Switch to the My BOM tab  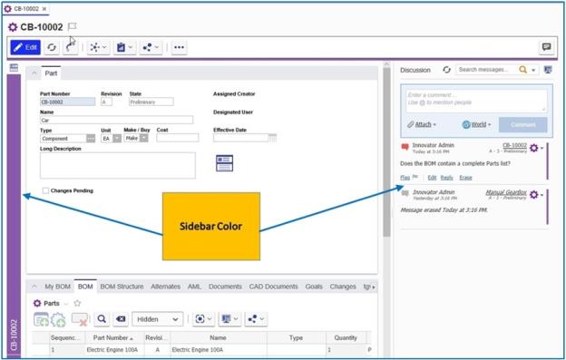(57, 287)
